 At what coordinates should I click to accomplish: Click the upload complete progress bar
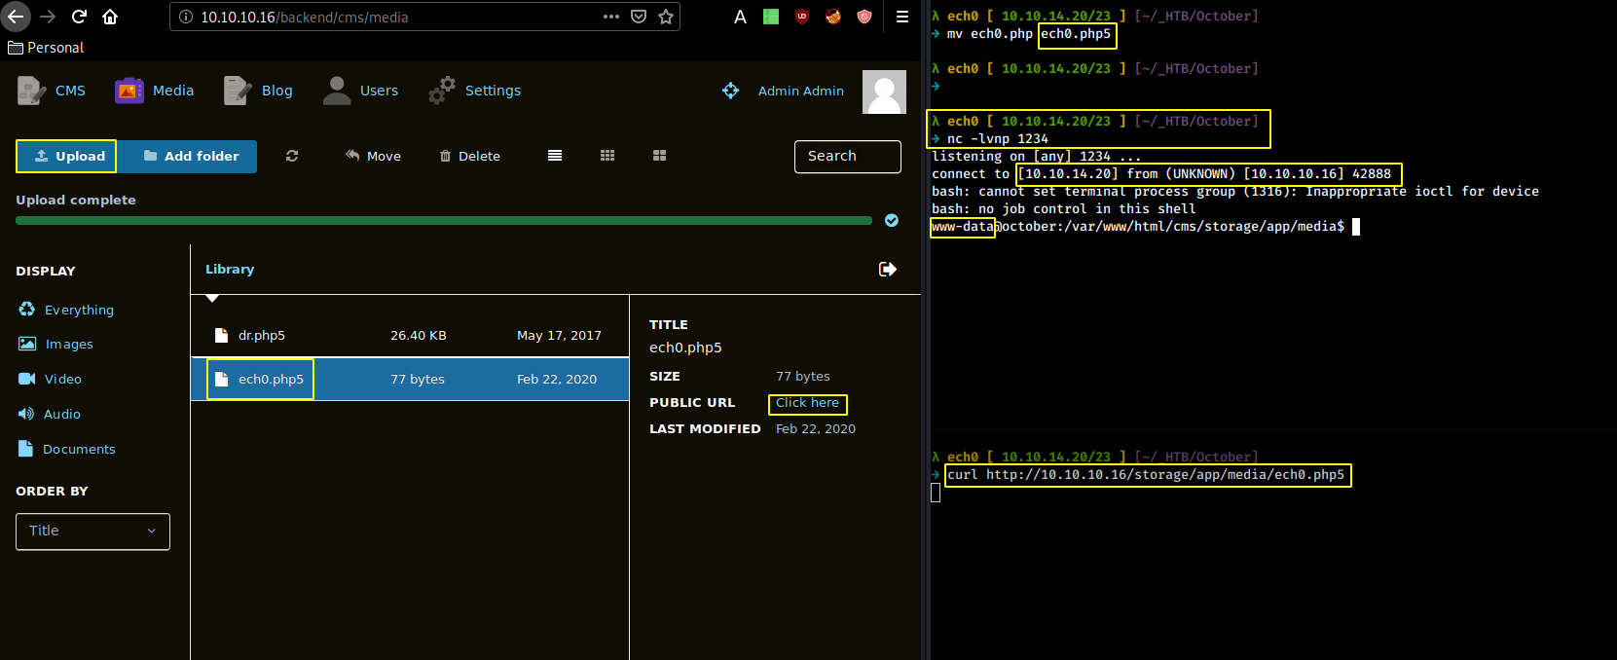444,221
